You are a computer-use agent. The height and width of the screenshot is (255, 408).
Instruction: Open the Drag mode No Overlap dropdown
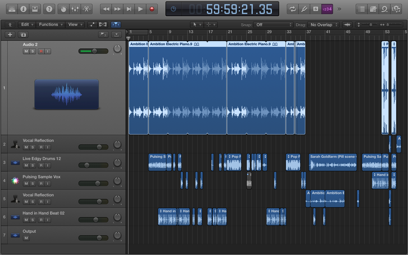click(x=324, y=25)
